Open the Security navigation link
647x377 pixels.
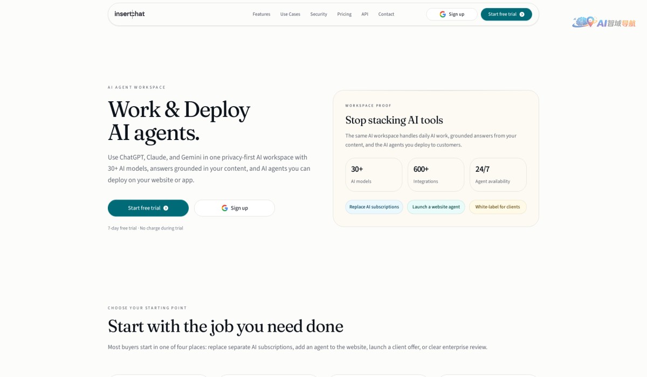(x=319, y=14)
